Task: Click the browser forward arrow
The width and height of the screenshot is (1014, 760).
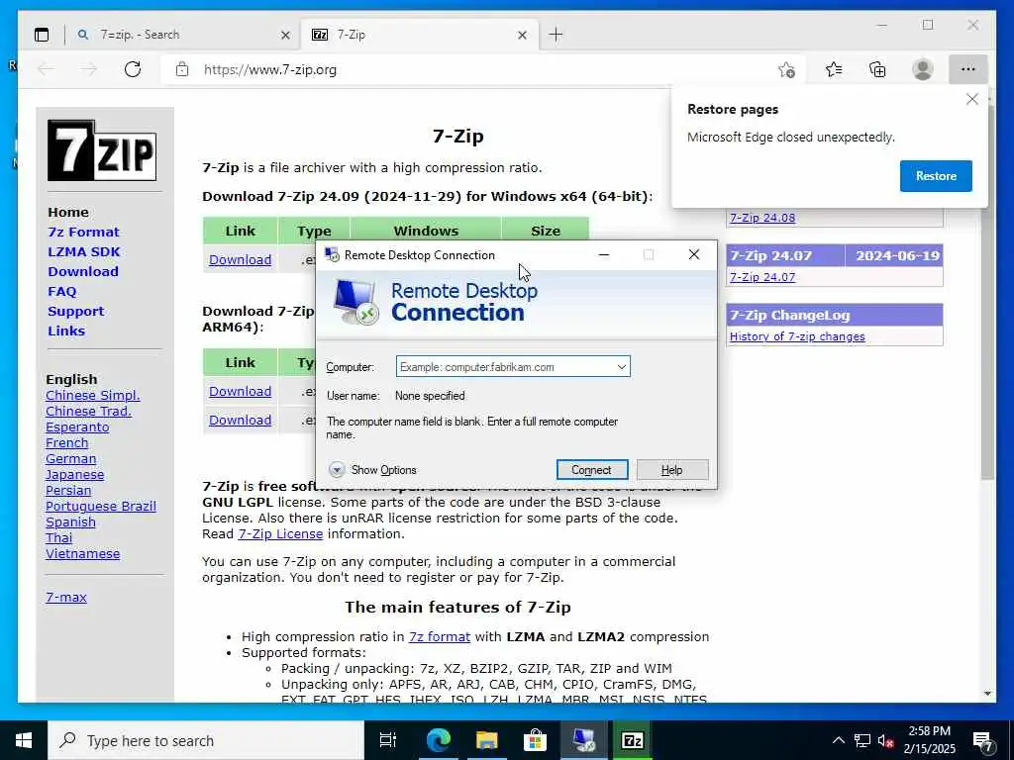Action: (x=88, y=69)
